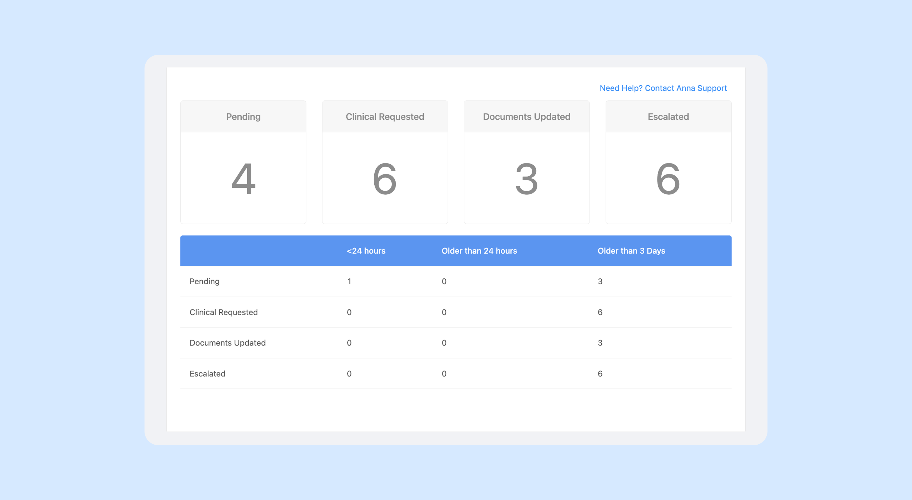Viewport: 912px width, 500px height.
Task: Select the Documents Updated row label in the table
Action: (x=227, y=343)
